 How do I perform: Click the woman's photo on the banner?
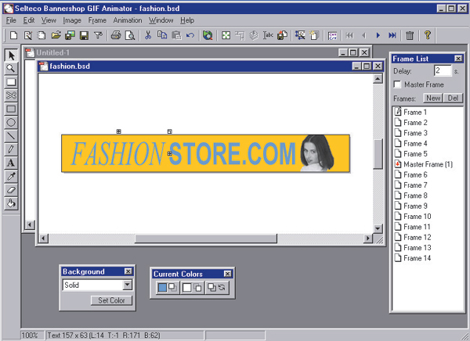pyautogui.click(x=317, y=153)
